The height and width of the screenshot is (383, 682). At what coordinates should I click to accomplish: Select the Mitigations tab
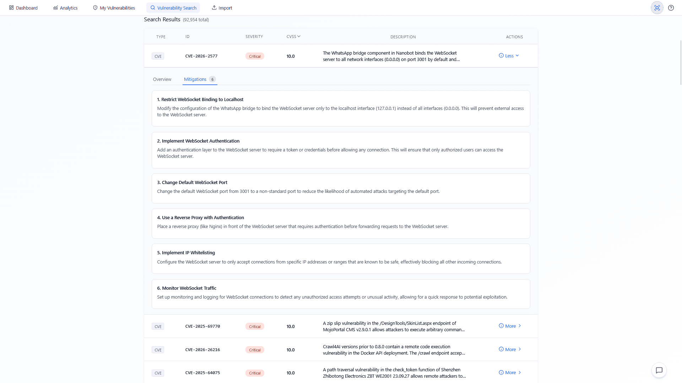[195, 79]
